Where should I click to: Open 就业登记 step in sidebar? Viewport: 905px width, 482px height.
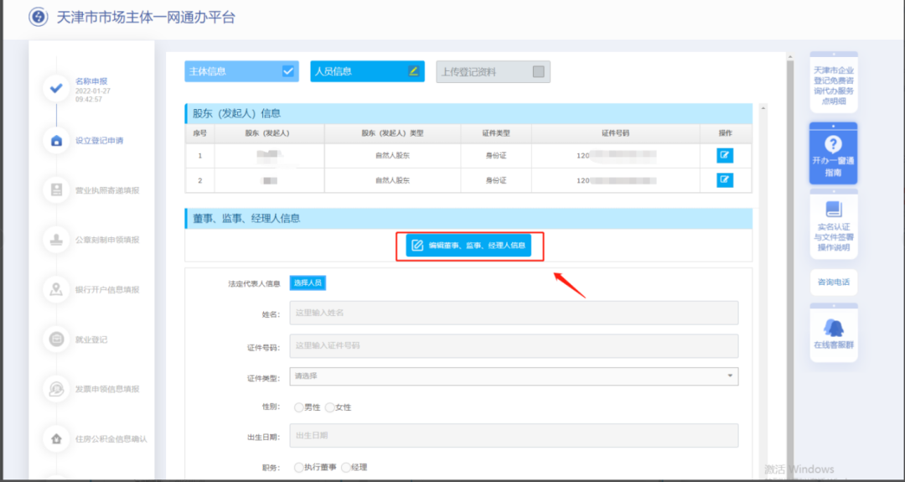point(91,339)
